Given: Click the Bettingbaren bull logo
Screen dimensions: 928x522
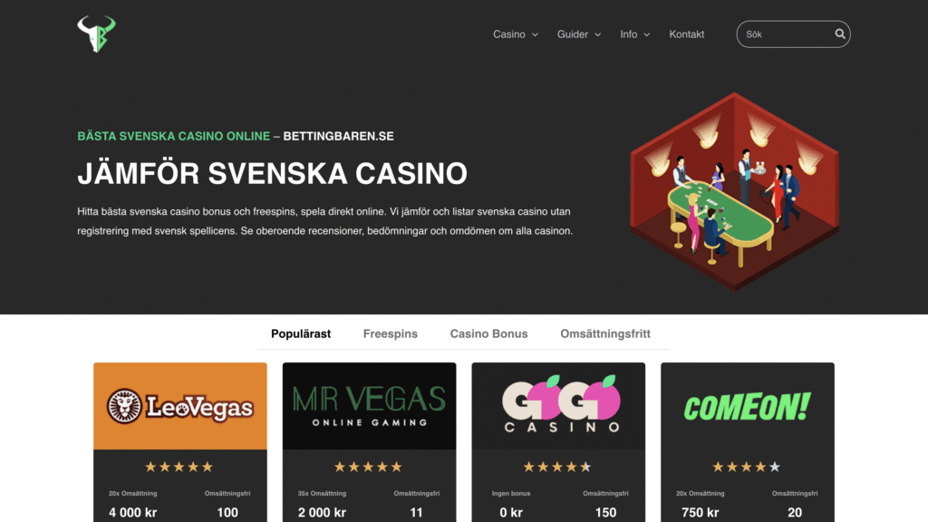Looking at the screenshot, I should (x=96, y=34).
